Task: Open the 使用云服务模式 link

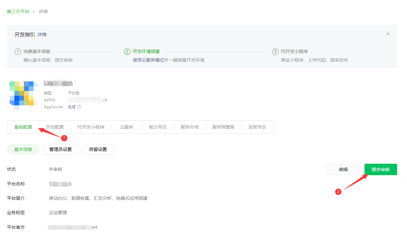Action: [x=148, y=60]
